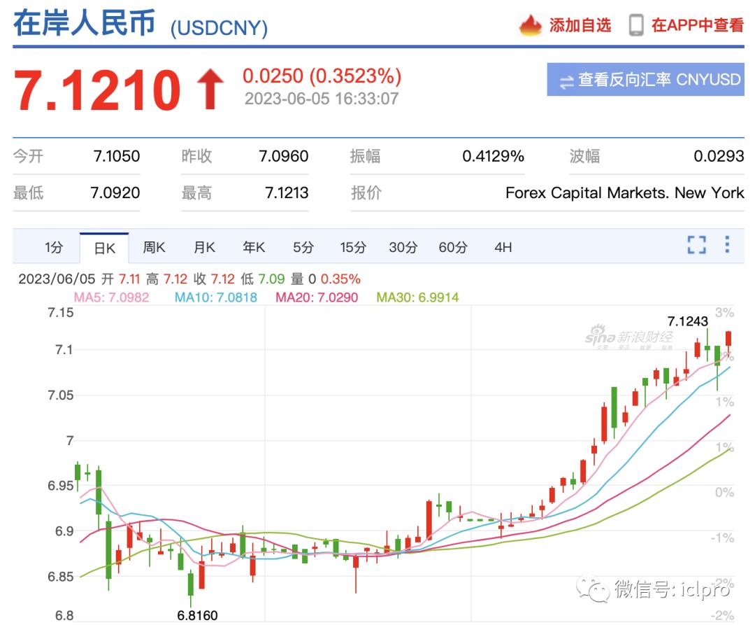Click the 报价 label
The height and width of the screenshot is (625, 755).
click(366, 192)
